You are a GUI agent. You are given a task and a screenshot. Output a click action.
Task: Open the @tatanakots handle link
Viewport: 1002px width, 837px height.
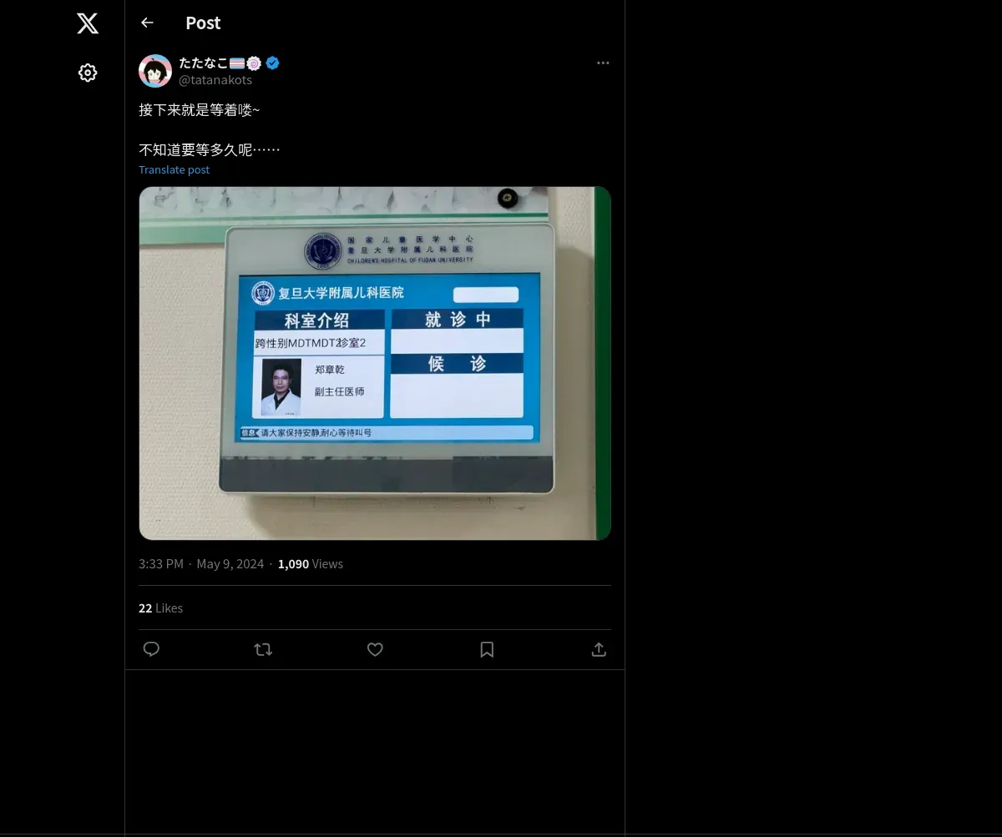point(215,80)
